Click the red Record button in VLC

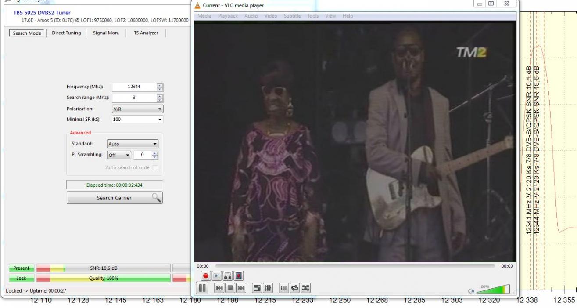pos(206,275)
